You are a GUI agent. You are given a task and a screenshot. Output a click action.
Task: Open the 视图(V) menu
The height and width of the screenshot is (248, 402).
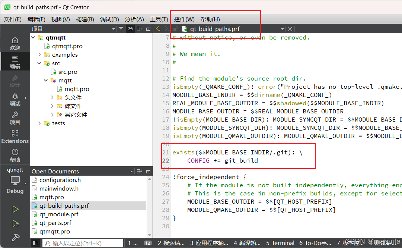tap(61, 19)
